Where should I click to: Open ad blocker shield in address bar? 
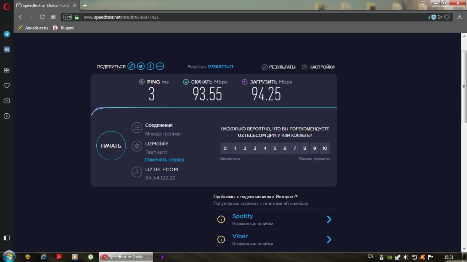click(433, 17)
